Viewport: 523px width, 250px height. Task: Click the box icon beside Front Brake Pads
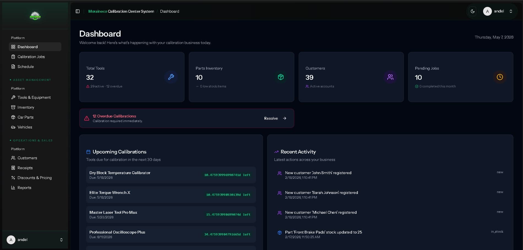click(x=279, y=233)
